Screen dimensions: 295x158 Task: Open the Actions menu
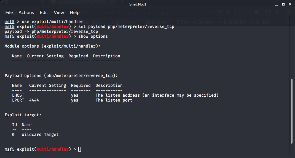(x=26, y=13)
